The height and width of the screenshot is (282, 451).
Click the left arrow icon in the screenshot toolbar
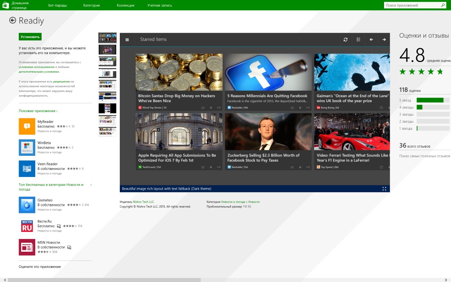(371, 39)
